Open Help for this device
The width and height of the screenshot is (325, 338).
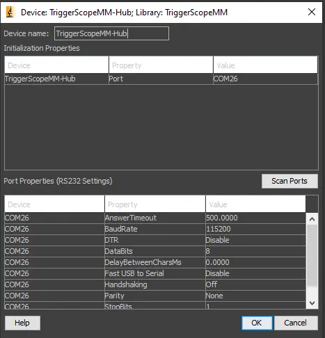tap(22, 323)
